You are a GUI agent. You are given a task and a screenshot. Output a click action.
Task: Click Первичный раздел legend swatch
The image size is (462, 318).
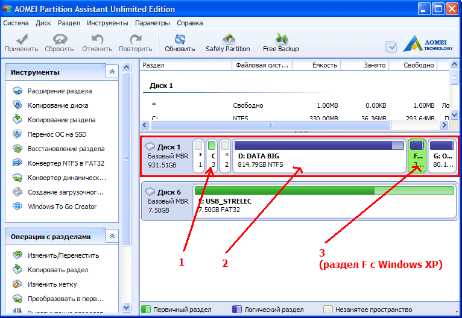pyautogui.click(x=146, y=309)
